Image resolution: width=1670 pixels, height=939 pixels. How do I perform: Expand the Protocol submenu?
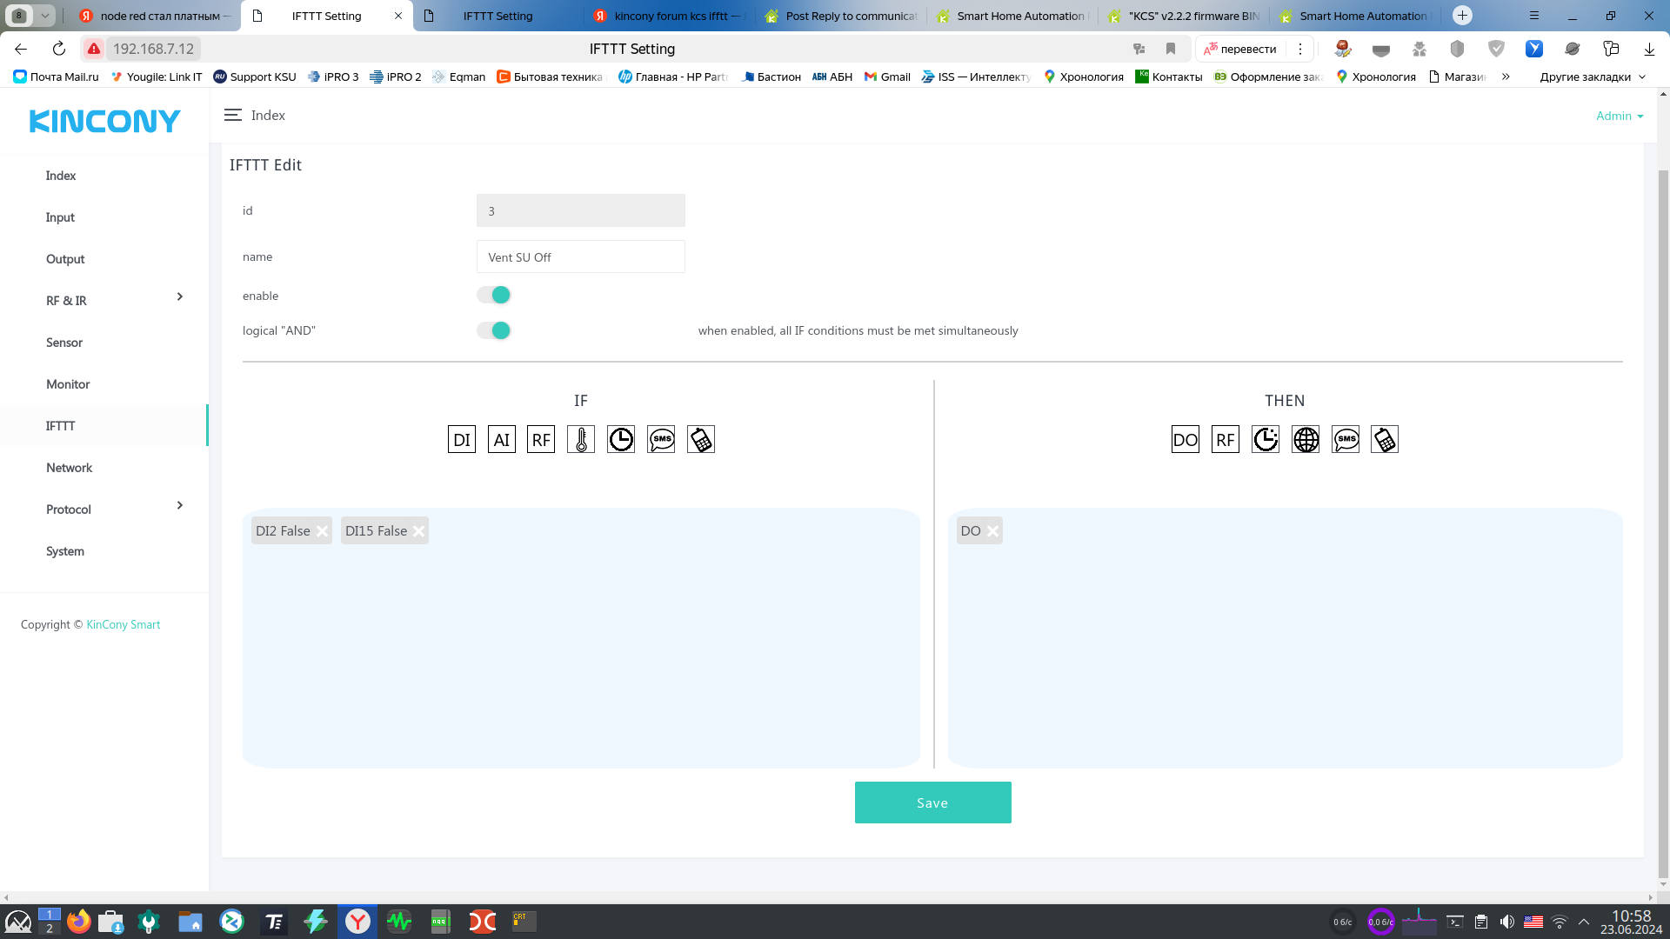(x=180, y=506)
